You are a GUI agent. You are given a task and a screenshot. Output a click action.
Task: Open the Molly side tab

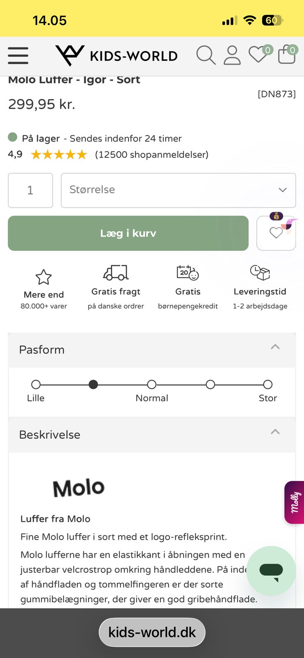point(295,502)
